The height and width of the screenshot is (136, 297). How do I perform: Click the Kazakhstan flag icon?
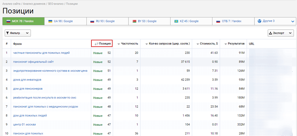click(176, 21)
